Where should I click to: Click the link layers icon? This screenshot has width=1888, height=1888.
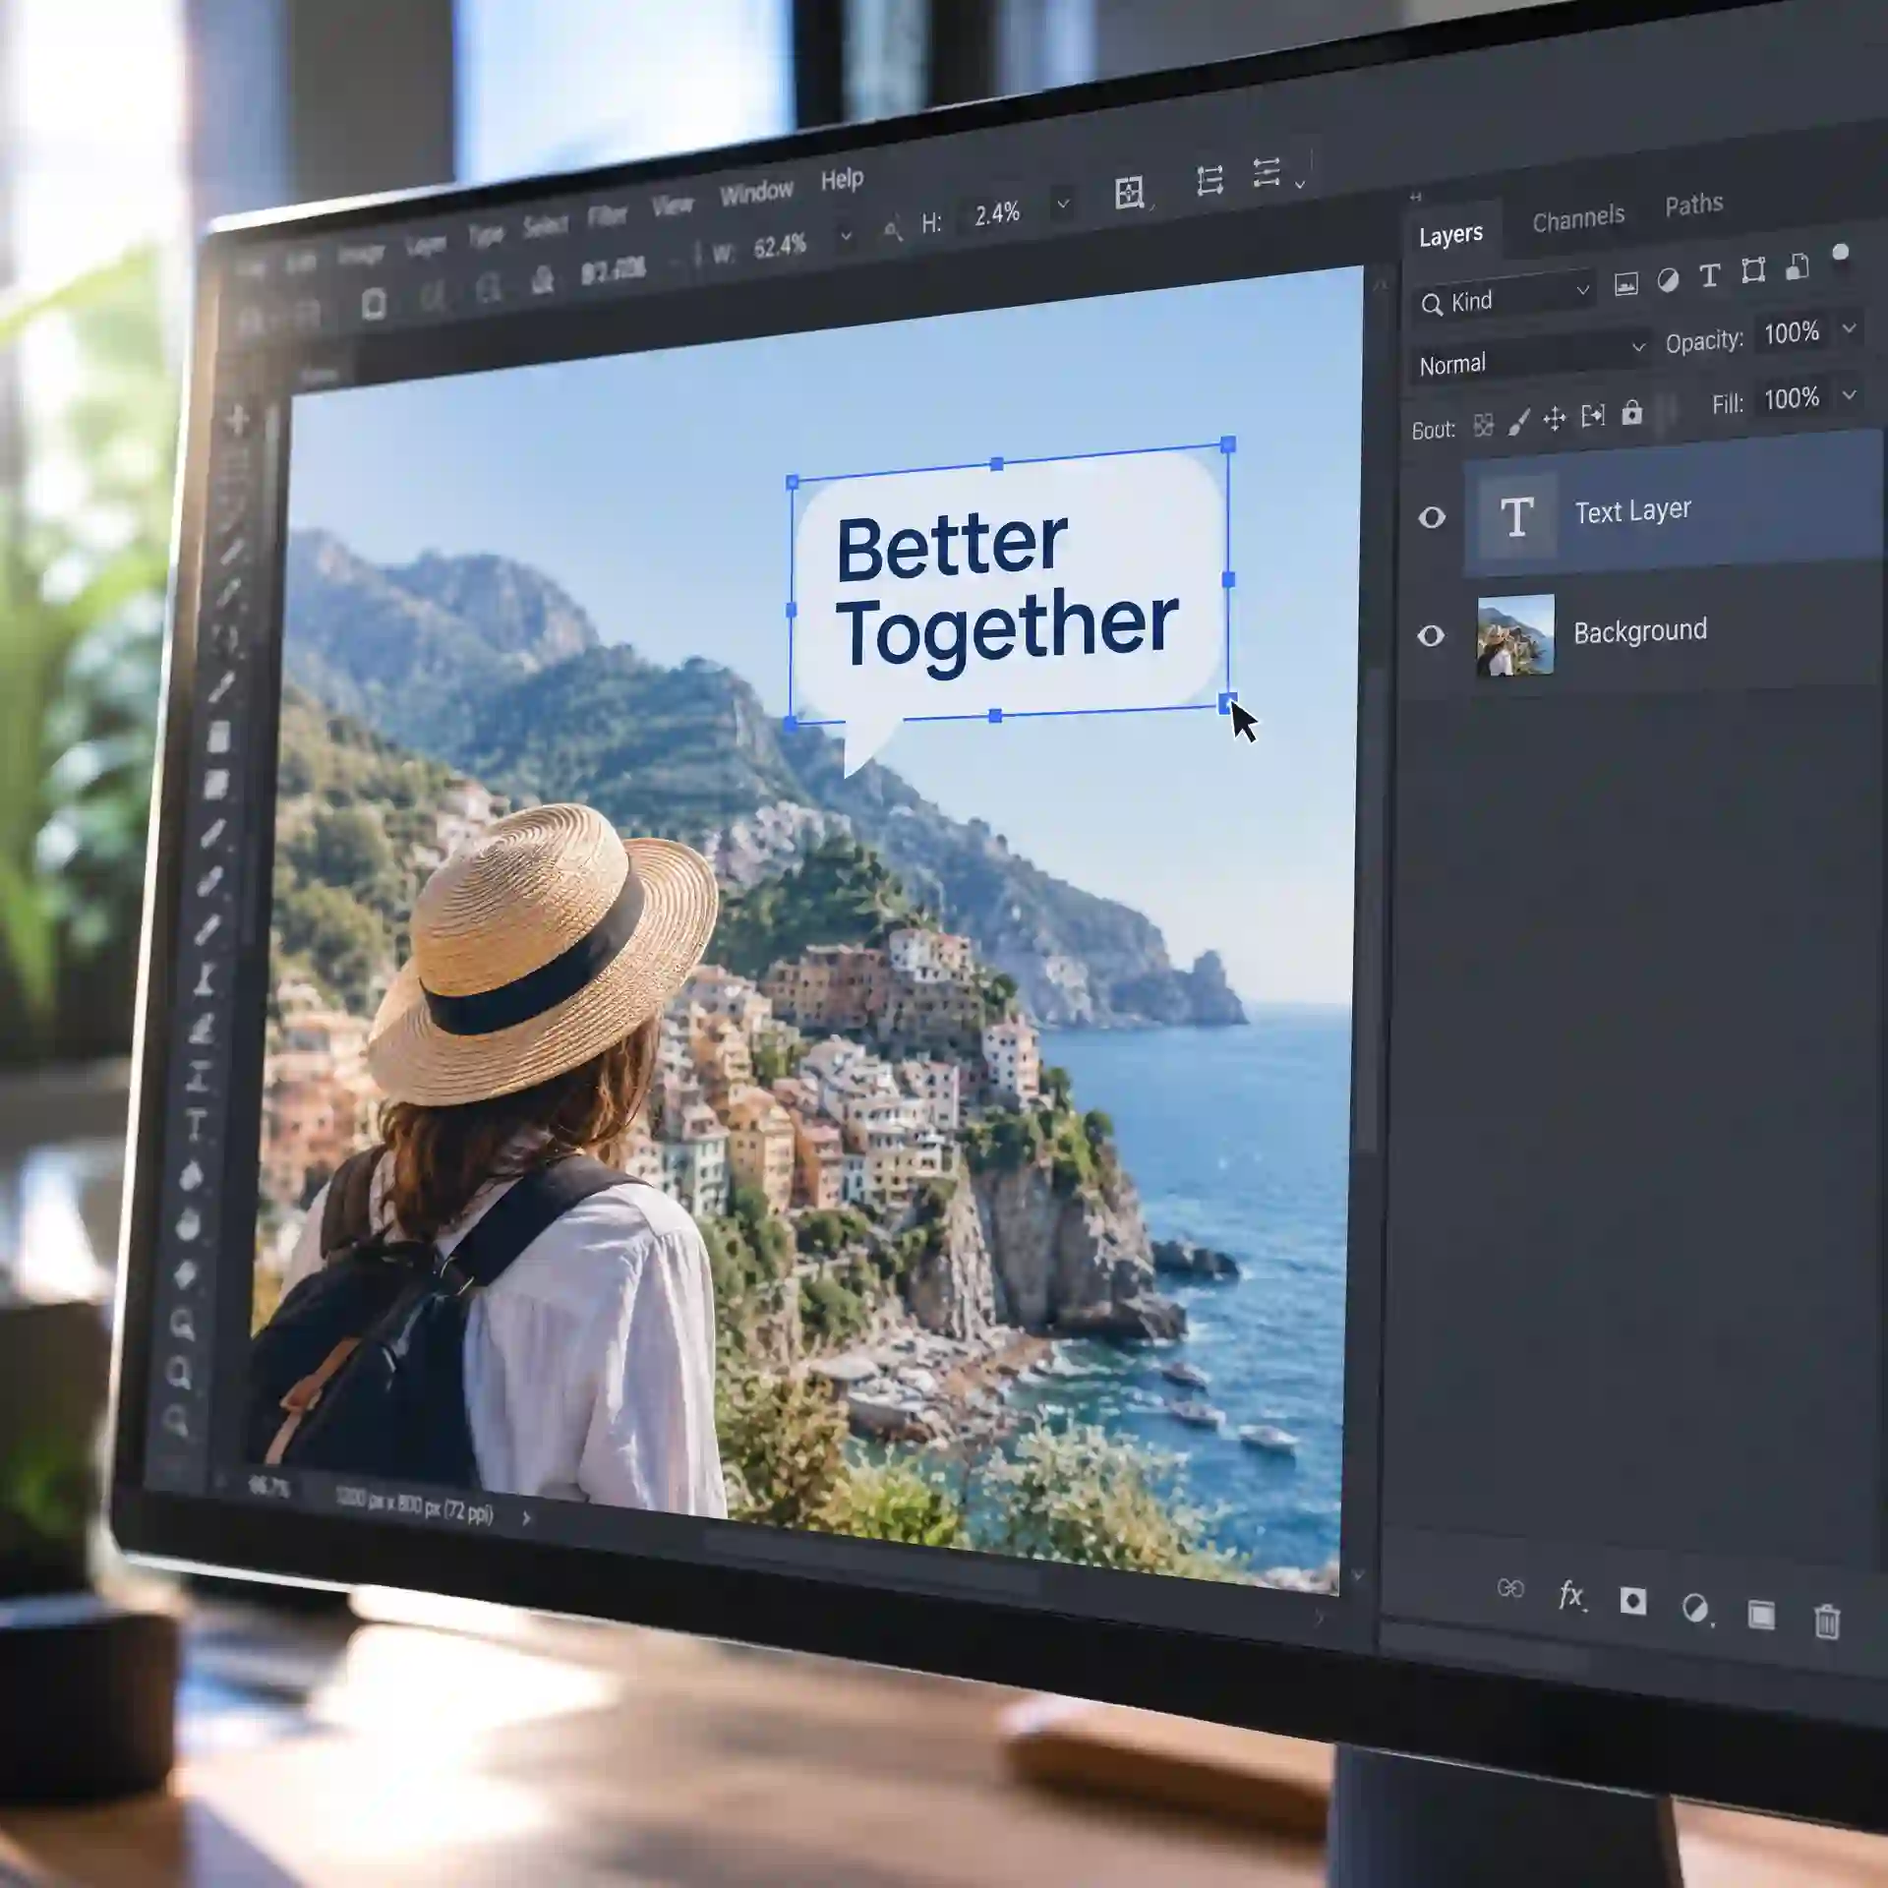[x=1510, y=1588]
